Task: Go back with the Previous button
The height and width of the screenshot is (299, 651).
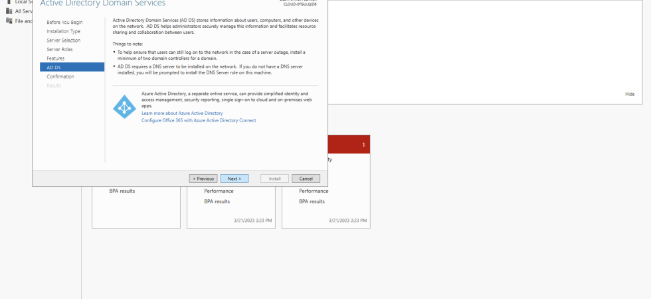Action: click(x=203, y=179)
